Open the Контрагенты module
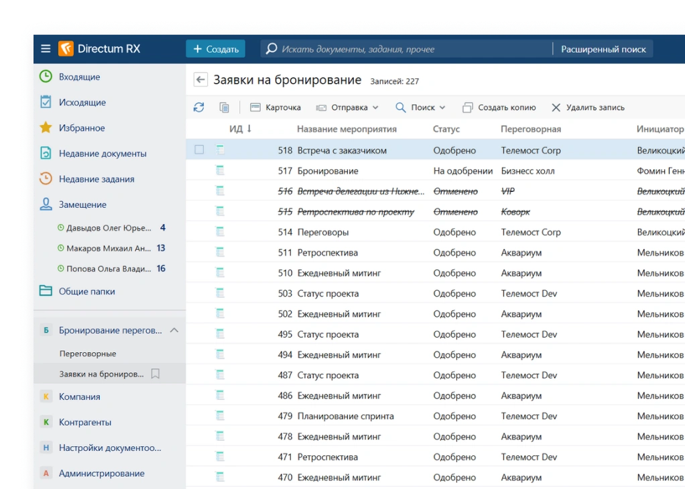This screenshot has height=489, width=685. pyautogui.click(x=84, y=423)
